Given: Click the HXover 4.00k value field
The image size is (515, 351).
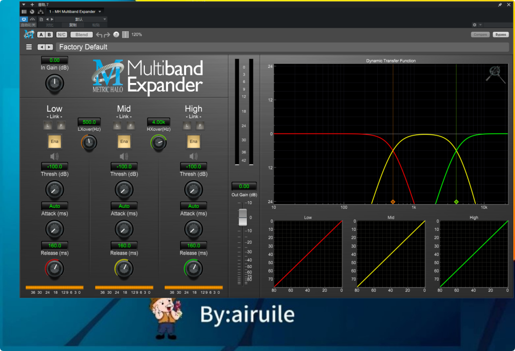Looking at the screenshot, I should coord(158,122).
